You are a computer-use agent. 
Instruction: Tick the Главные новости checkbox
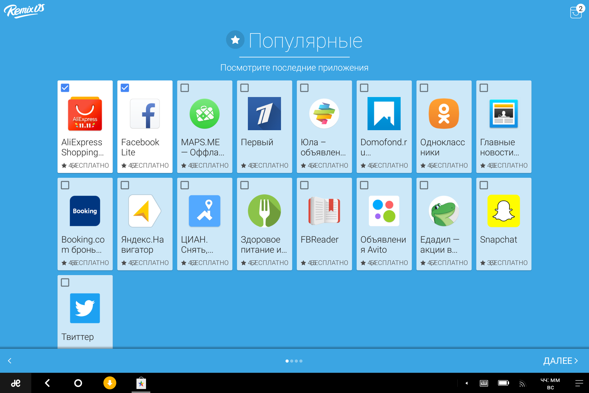pos(484,88)
